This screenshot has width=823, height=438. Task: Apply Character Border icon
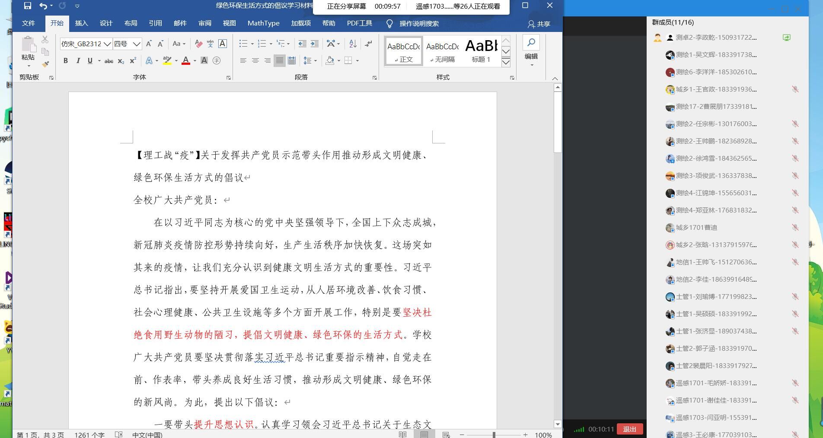(x=223, y=44)
